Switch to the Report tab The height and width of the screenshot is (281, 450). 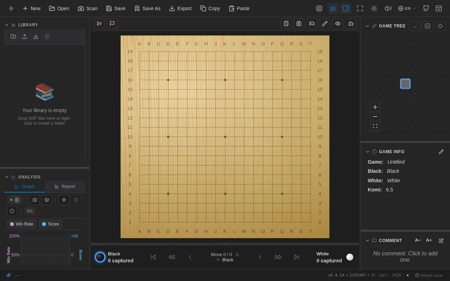(65, 187)
